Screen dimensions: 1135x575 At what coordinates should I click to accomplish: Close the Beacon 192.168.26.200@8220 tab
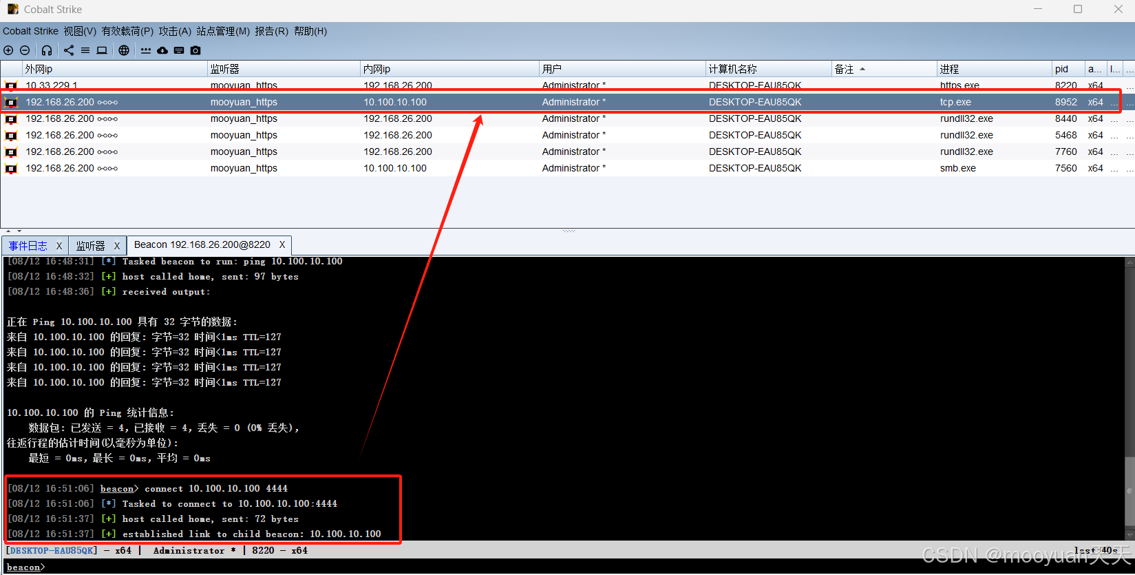282,244
